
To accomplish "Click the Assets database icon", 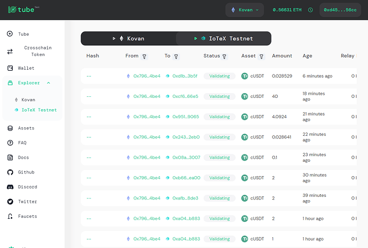I will [10, 128].
